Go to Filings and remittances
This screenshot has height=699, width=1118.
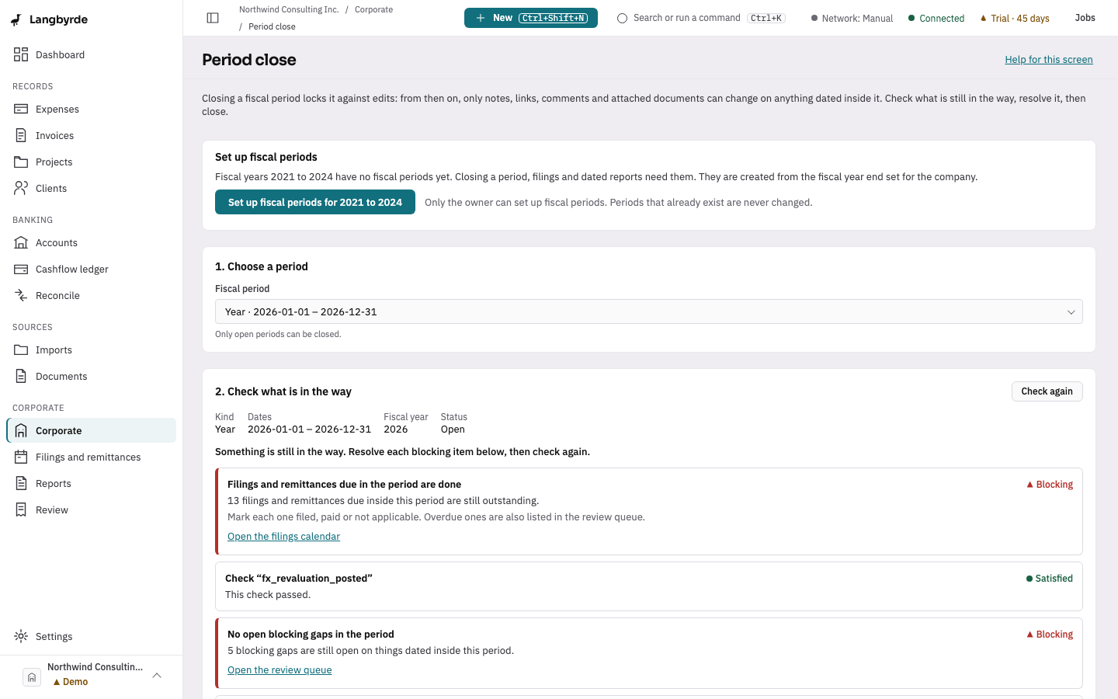[92, 457]
